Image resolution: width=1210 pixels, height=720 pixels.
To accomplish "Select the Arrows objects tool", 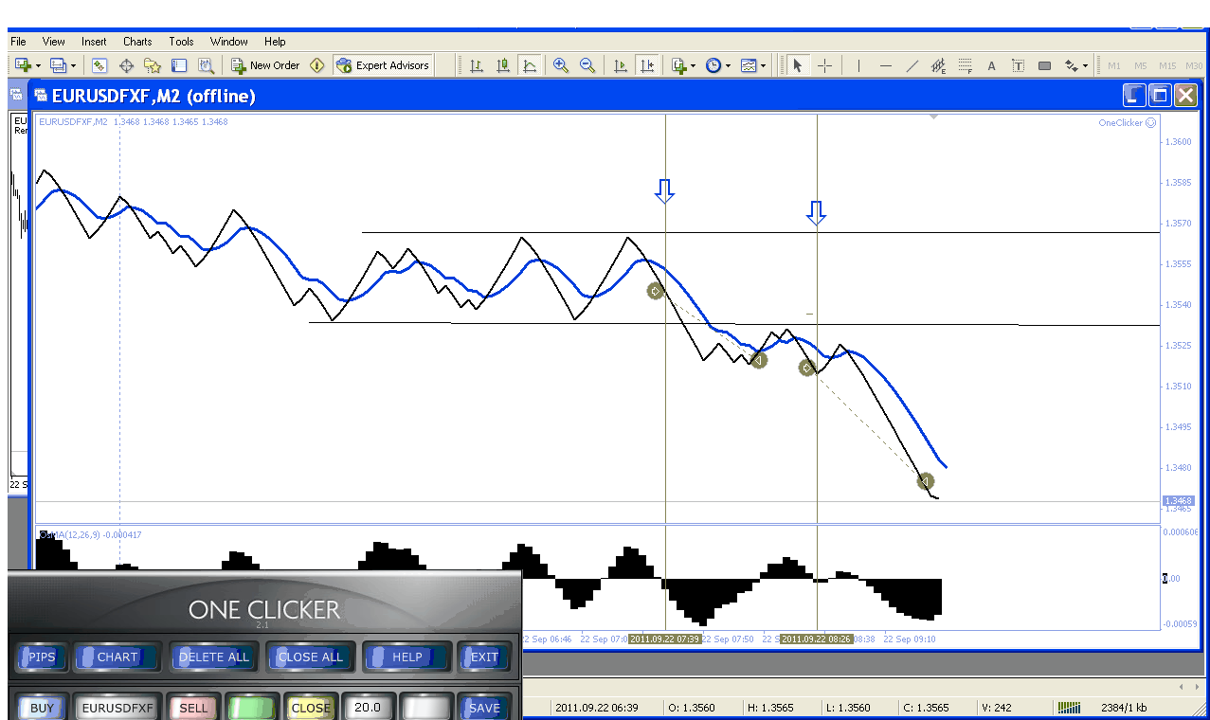I will [x=1071, y=65].
